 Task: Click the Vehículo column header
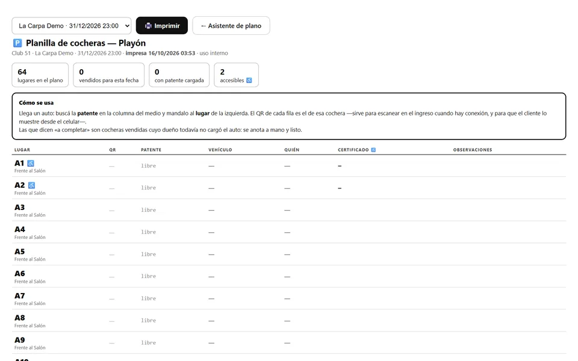pos(220,150)
